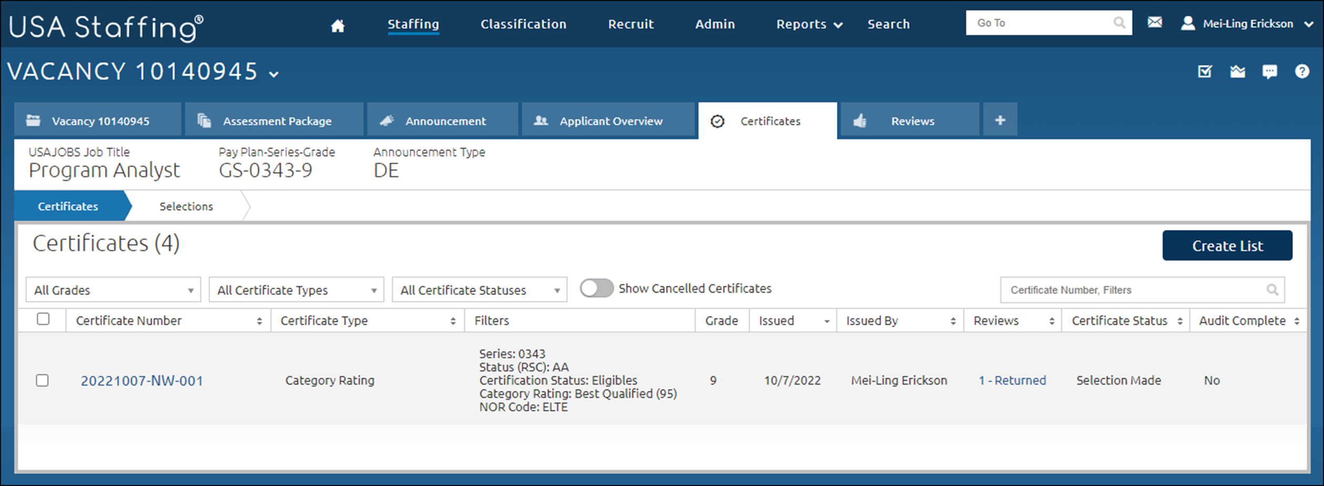Click the Category Rating type cell
Viewport: 1324px width, 486px height.
coord(330,380)
